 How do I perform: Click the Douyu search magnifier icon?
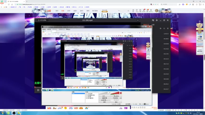tap(128, 11)
